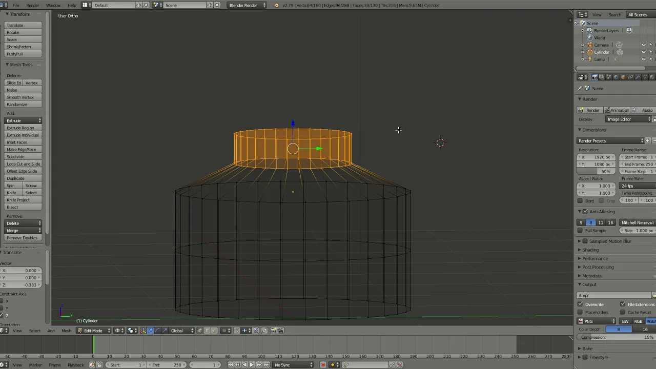Open the Window menu
This screenshot has width=656, height=369.
[53, 5]
